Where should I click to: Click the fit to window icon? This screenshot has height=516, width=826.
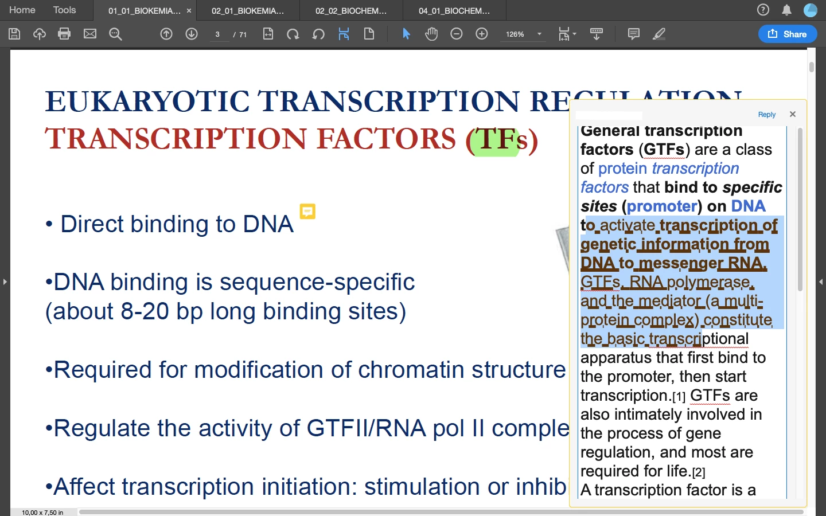tap(344, 34)
